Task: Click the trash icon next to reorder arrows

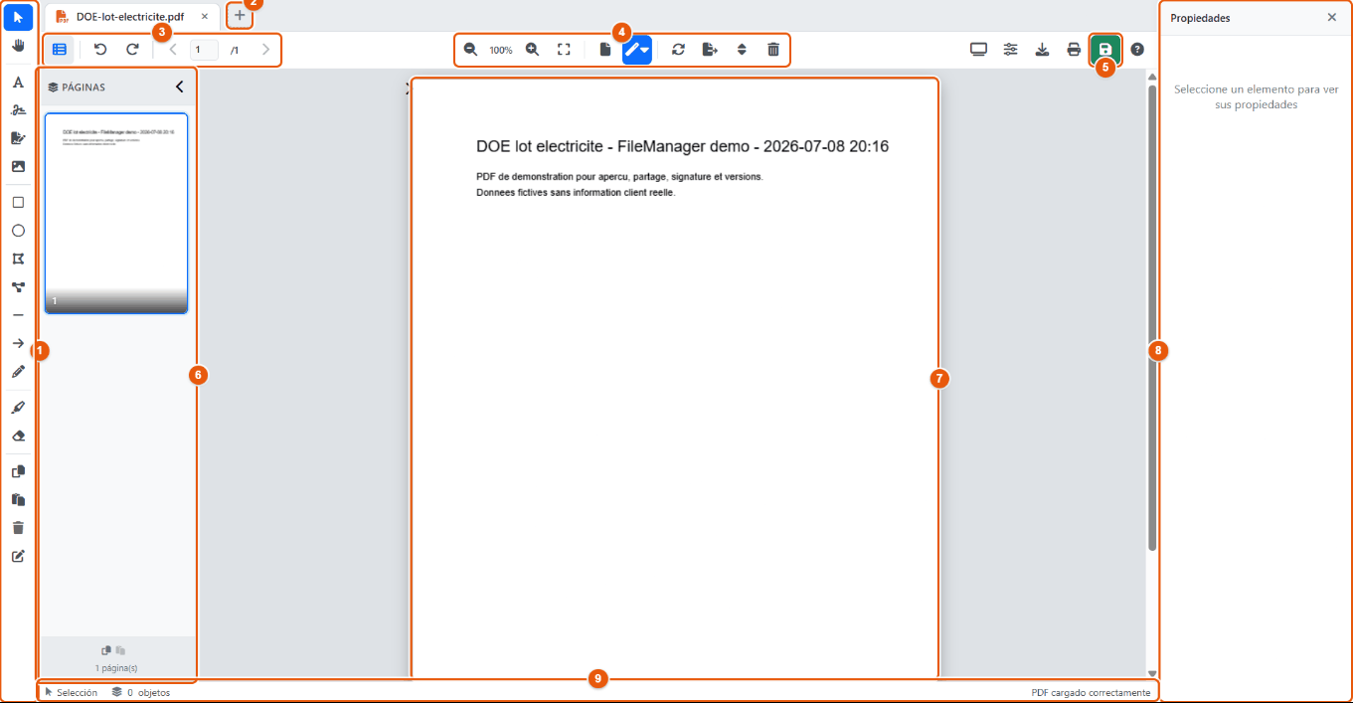Action: (x=773, y=49)
